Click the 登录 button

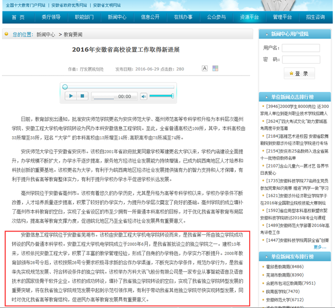[x=299, y=74]
